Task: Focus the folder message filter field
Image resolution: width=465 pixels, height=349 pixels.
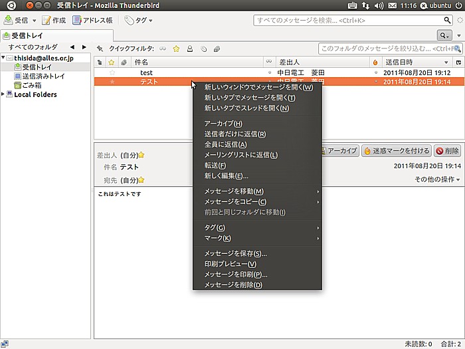Action: pyautogui.click(x=391, y=49)
